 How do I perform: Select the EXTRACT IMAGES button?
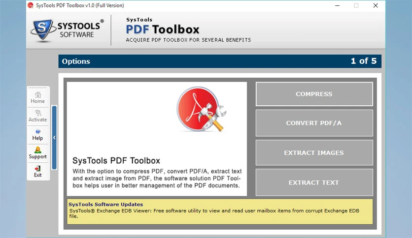pyautogui.click(x=314, y=152)
